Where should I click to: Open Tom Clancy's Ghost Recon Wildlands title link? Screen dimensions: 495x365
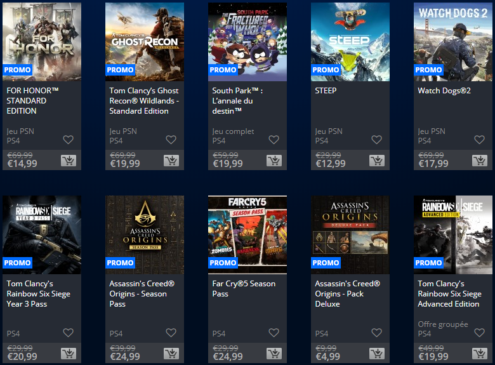tap(144, 101)
